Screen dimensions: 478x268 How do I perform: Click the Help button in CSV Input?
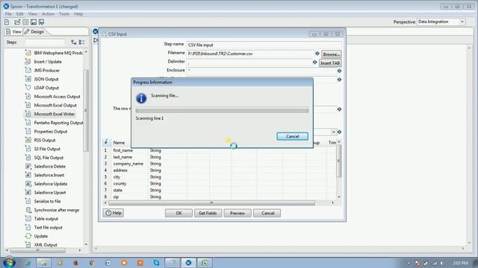pyautogui.click(x=114, y=213)
